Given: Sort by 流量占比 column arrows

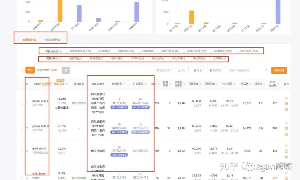Looking at the screenshot, I should pos(66,84).
